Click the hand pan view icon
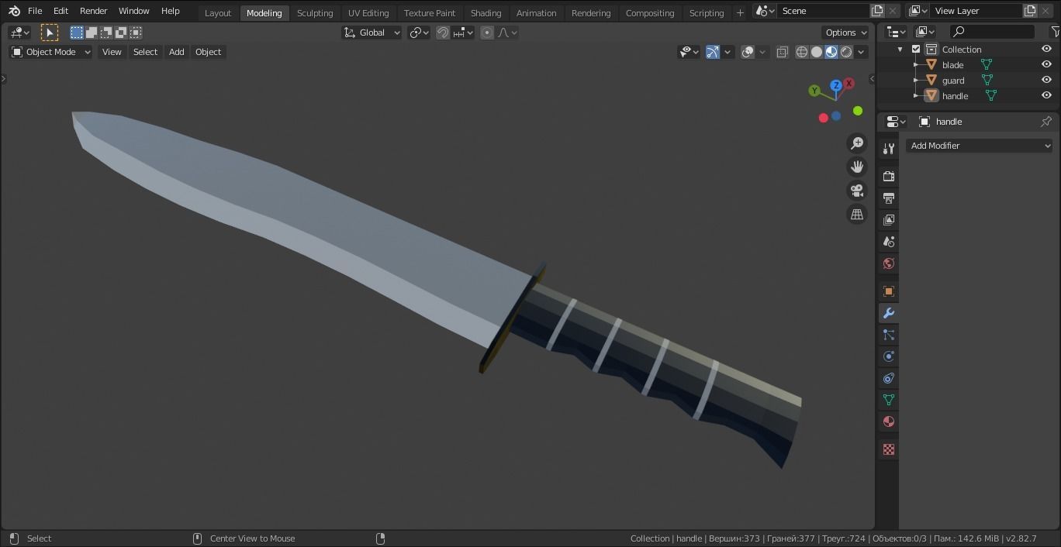1061x547 pixels. (x=857, y=167)
